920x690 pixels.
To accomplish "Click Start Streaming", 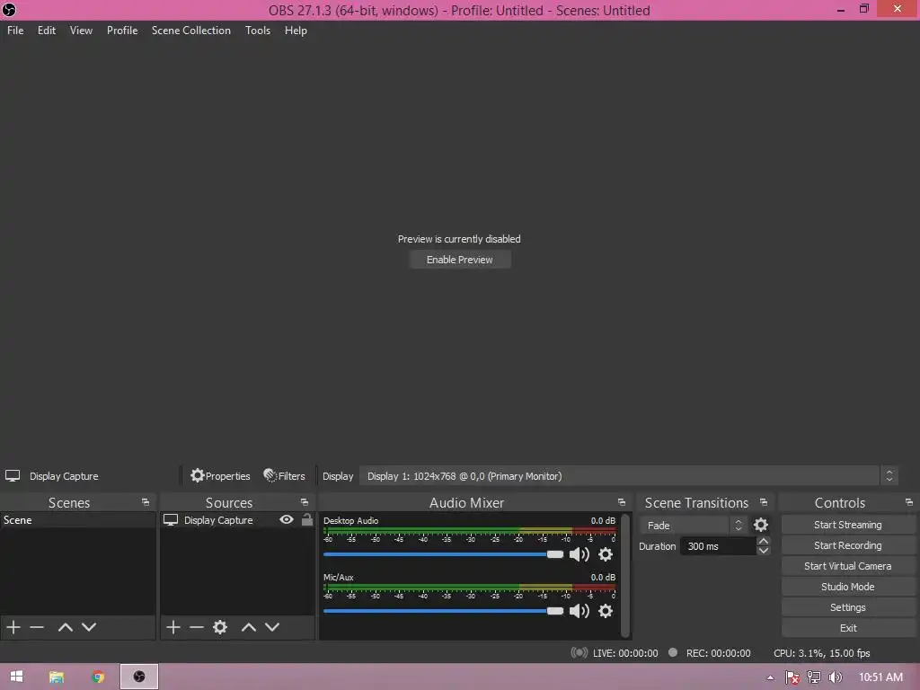I will (x=848, y=525).
